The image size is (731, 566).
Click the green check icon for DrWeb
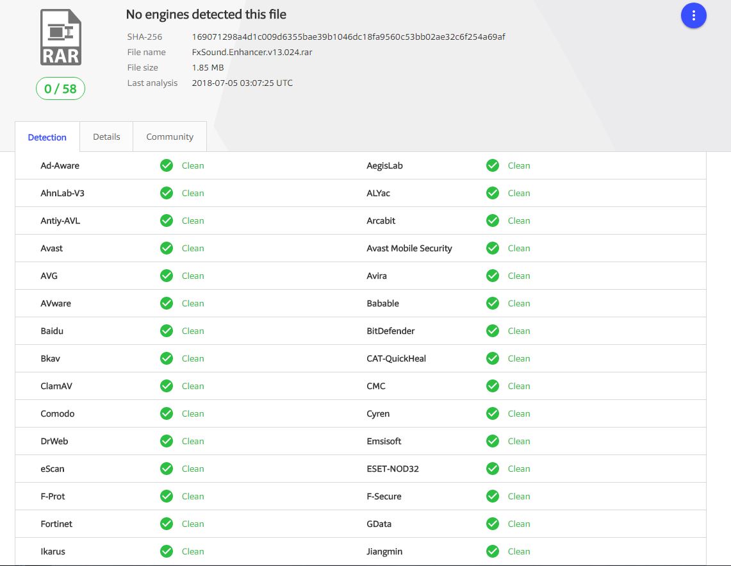point(167,441)
